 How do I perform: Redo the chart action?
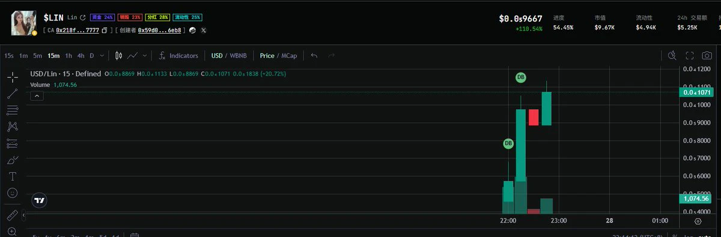point(331,56)
